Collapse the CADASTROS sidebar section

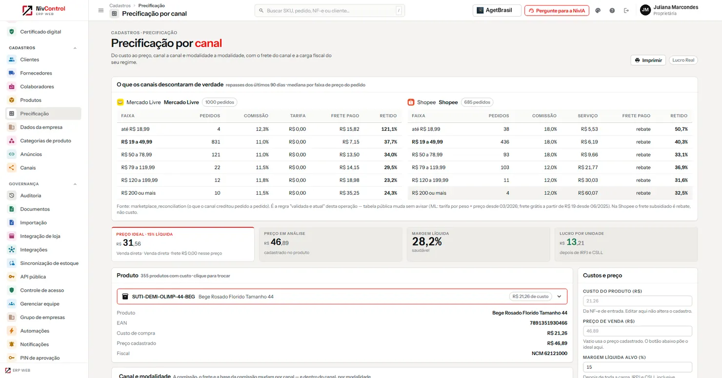75,48
